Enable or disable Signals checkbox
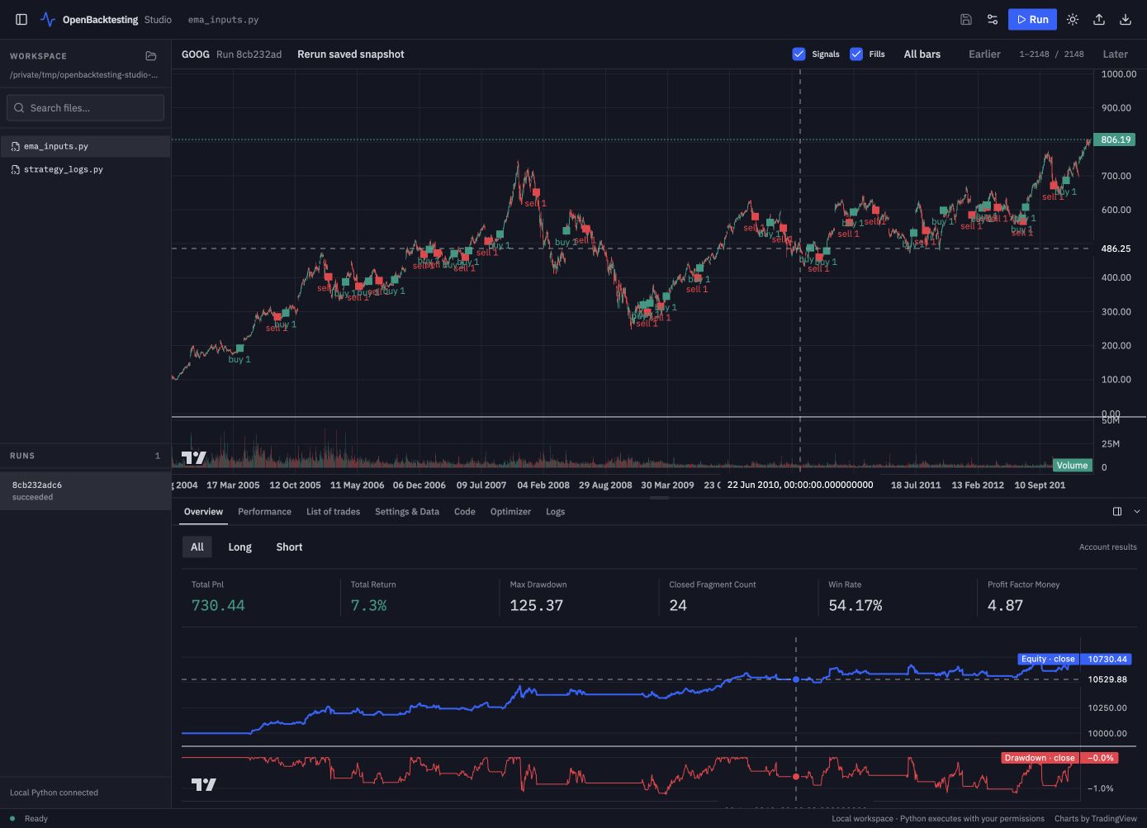 click(x=799, y=54)
